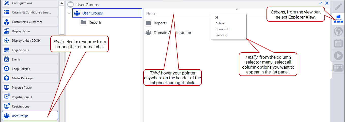Screen dimensions: 345x122
Task: Switch to Explorer View in the view bar
Action: coord(338,19)
